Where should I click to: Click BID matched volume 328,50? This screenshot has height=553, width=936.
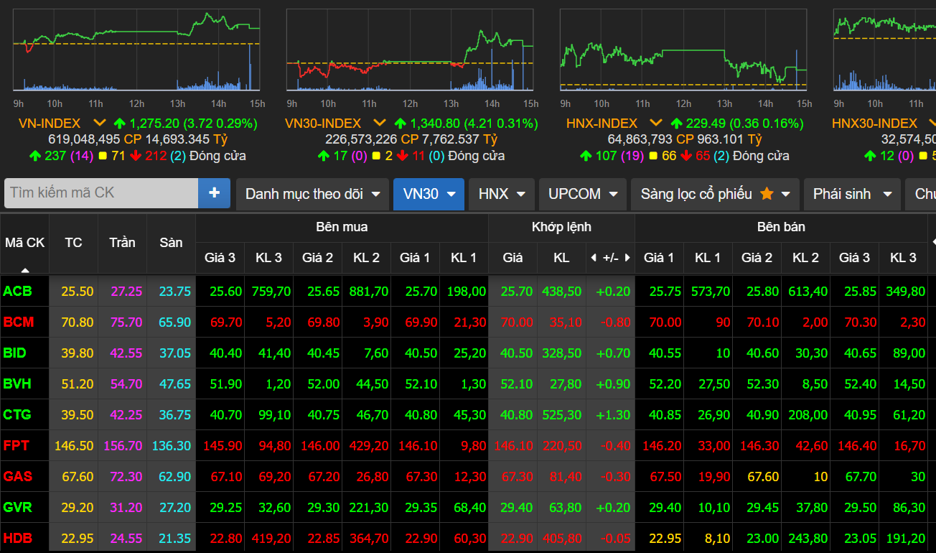[x=563, y=353]
